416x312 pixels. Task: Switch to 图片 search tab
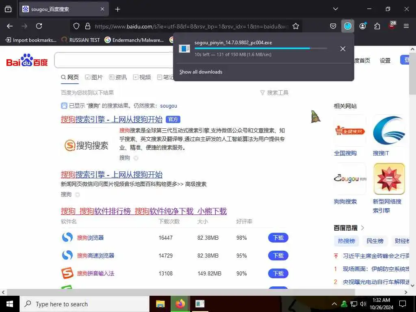(x=94, y=77)
